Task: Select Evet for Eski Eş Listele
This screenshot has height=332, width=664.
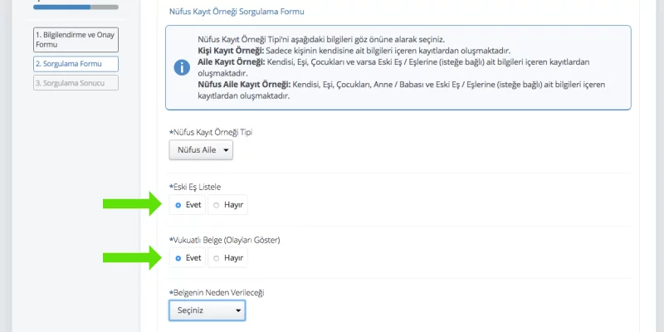Action: [x=188, y=205]
